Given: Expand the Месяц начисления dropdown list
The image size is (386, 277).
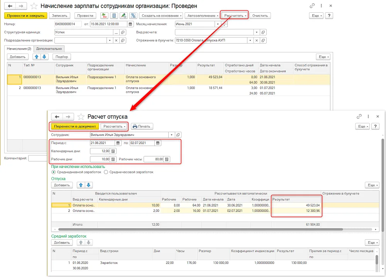Looking at the screenshot, I should 218,24.
